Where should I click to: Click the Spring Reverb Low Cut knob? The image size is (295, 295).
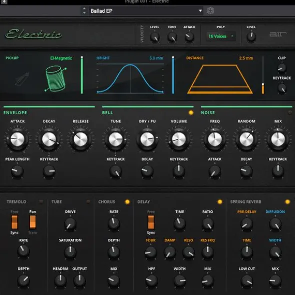(x=247, y=281)
